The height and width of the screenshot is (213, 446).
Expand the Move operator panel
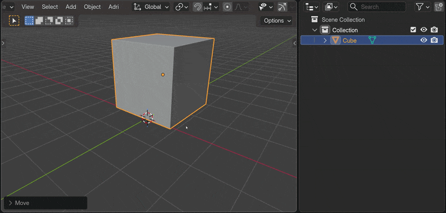(x=46, y=203)
